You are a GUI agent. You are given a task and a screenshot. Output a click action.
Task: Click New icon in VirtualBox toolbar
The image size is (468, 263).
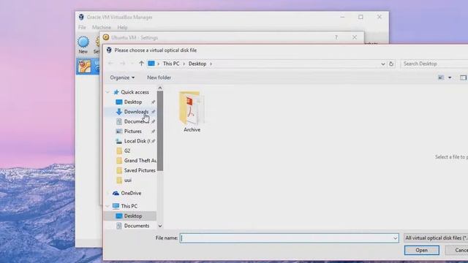(83, 45)
